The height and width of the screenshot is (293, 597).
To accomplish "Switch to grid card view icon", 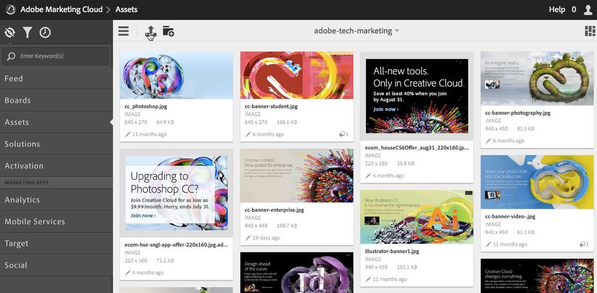I will (589, 30).
